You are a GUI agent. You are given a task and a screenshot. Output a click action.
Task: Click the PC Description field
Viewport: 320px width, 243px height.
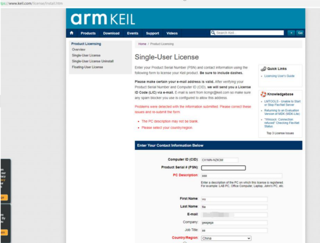click(x=242, y=176)
